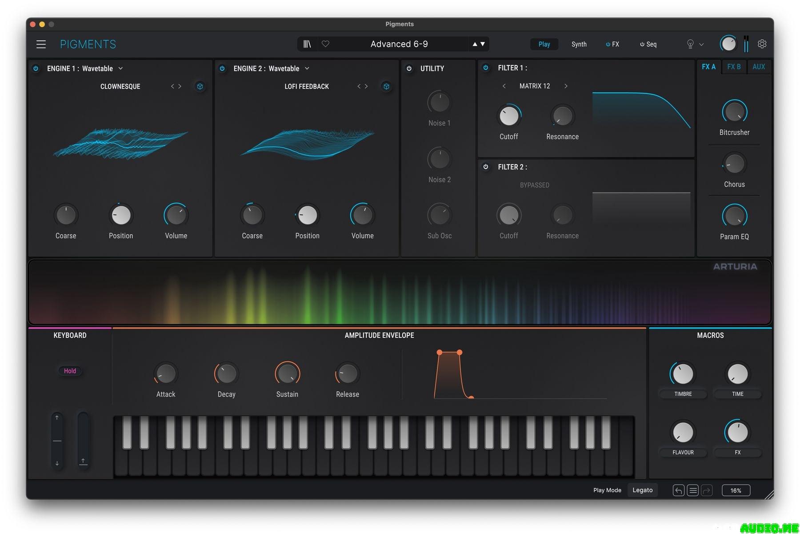
Task: Switch to the Seq view tab
Action: coord(648,44)
